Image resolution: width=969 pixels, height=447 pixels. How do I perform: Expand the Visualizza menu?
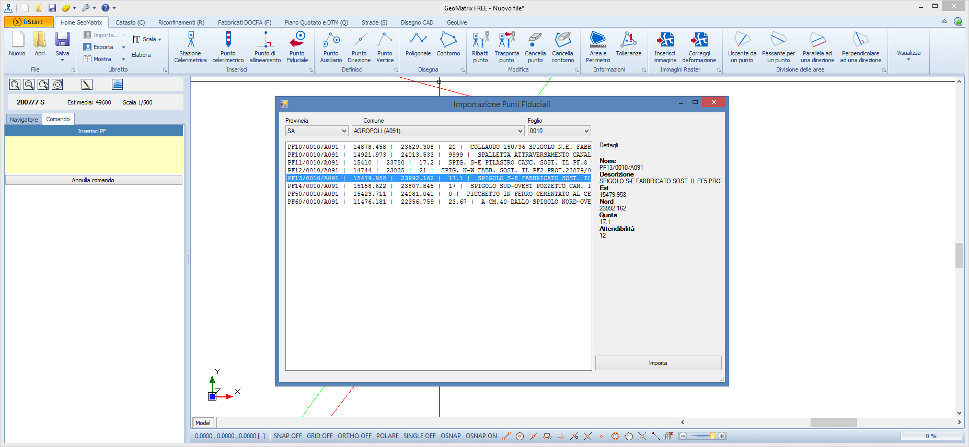(x=908, y=55)
